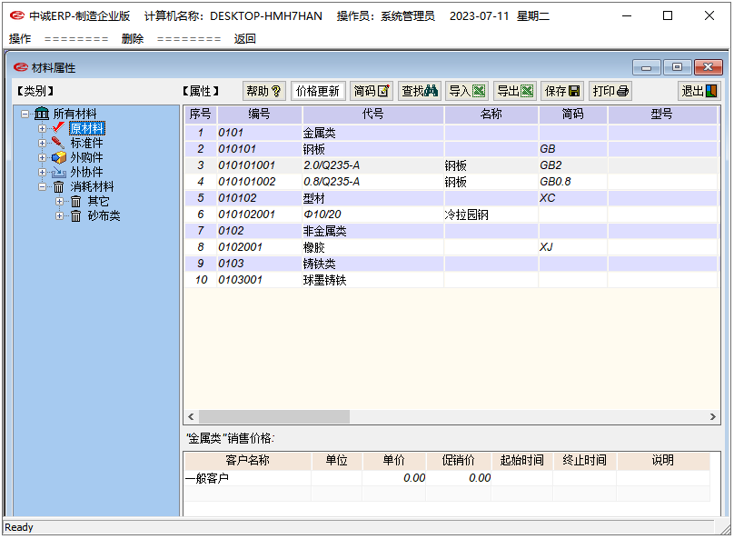Expand the 砂布类 tree node

point(59,216)
